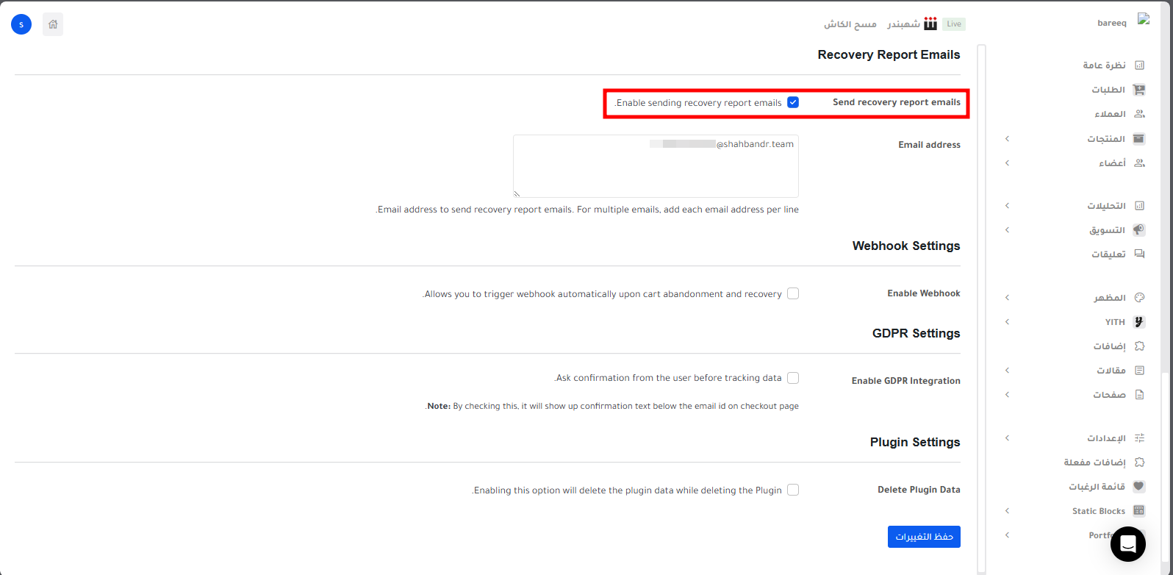The image size is (1173, 575).
Task: Expand the الإعدادات submenu chevron
Action: [1007, 438]
